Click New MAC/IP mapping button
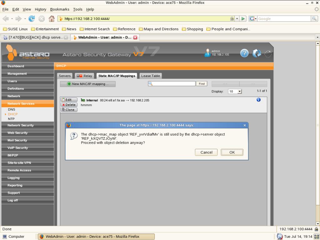The width and height of the screenshot is (320, 240). click(x=88, y=84)
